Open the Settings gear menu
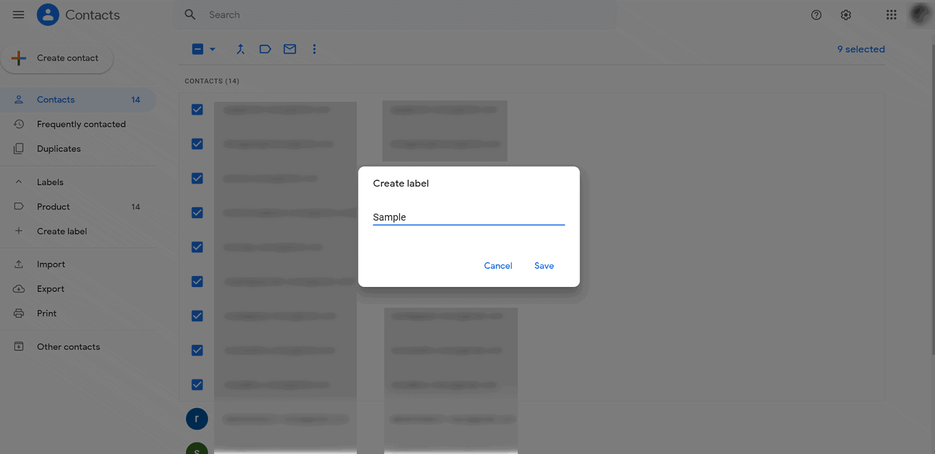 (845, 15)
